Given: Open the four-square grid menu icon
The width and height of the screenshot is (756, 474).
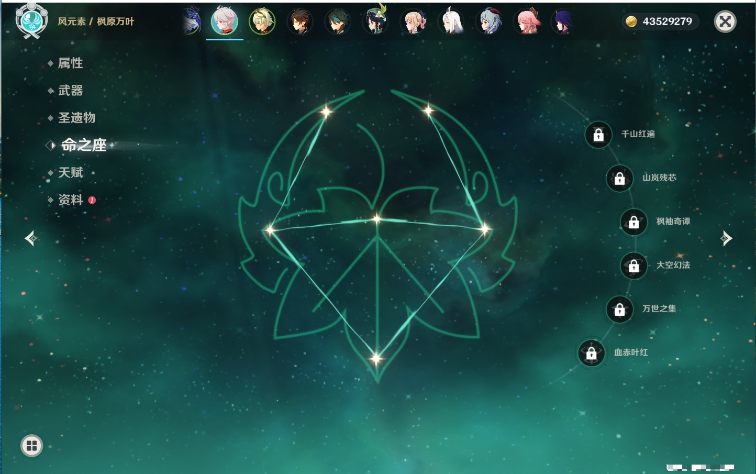Looking at the screenshot, I should point(31,446).
